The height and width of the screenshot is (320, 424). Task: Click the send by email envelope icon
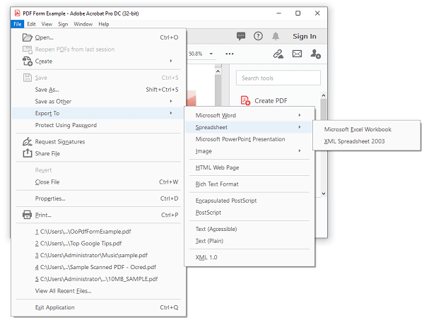point(297,54)
